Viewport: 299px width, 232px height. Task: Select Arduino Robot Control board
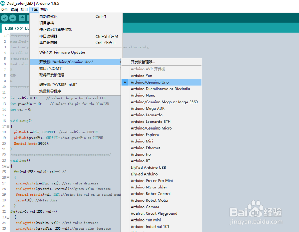coord(161,194)
